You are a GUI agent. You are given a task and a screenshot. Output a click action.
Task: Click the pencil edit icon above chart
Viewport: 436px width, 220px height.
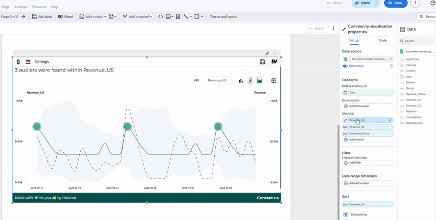267,53
